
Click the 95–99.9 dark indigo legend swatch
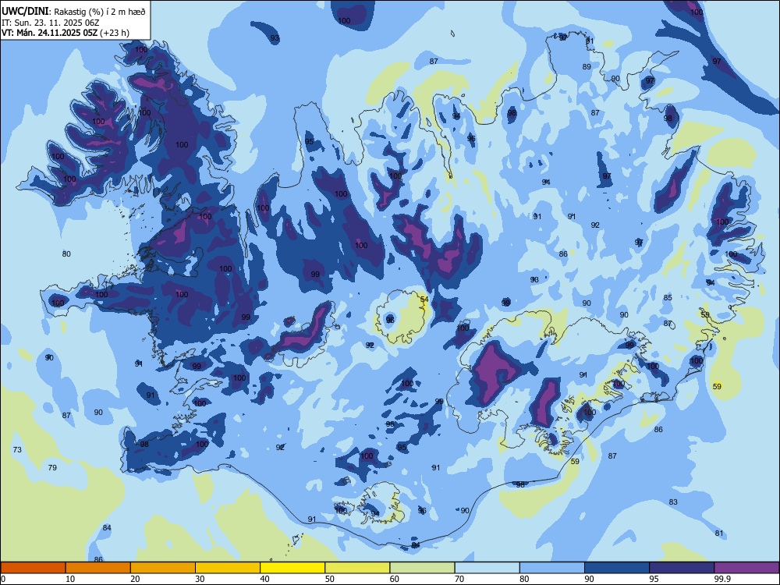(682, 568)
